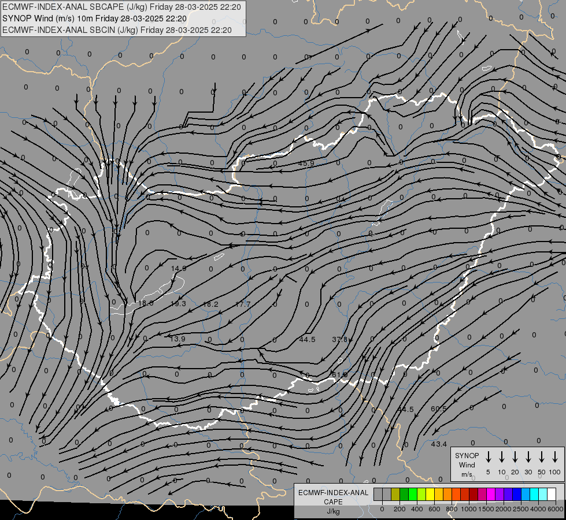This screenshot has height=520, width=566.
Task: Click the SYNOP Wind 10m title line
Action: tap(94, 18)
